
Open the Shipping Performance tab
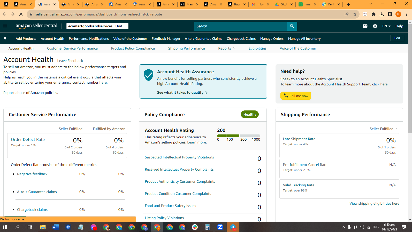tap(186, 48)
